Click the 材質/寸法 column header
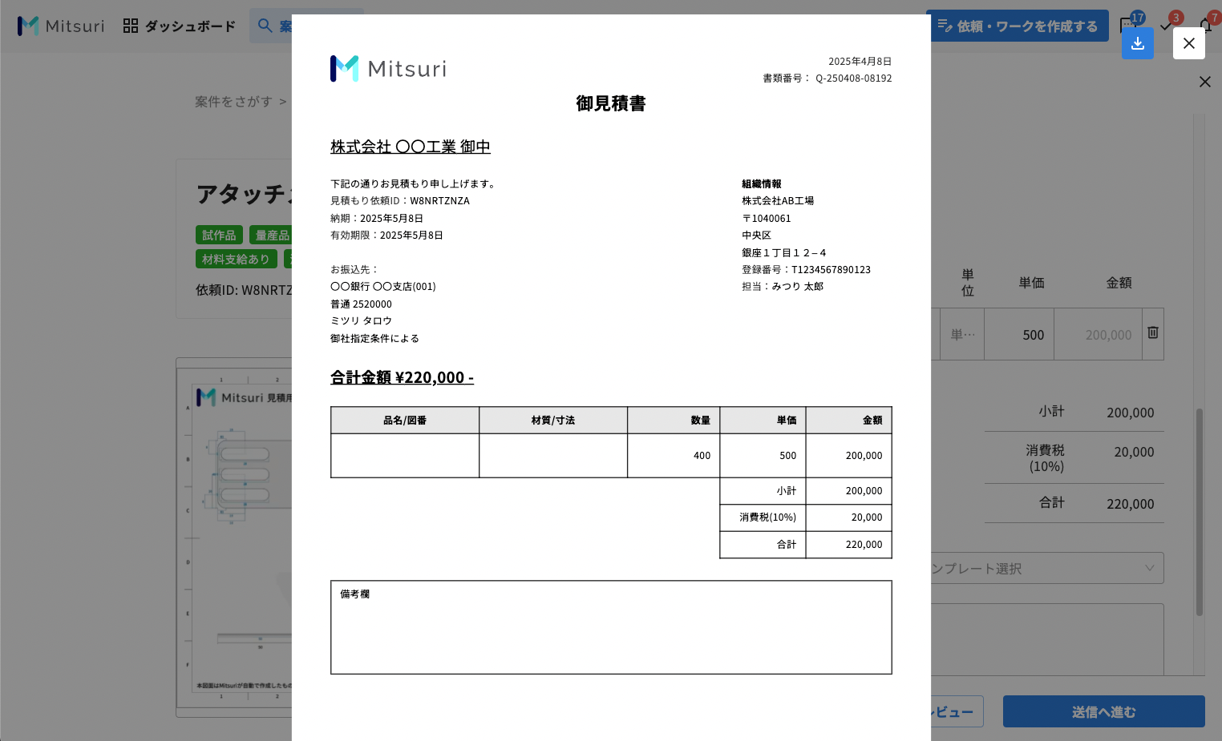Image resolution: width=1222 pixels, height=741 pixels. 553,421
